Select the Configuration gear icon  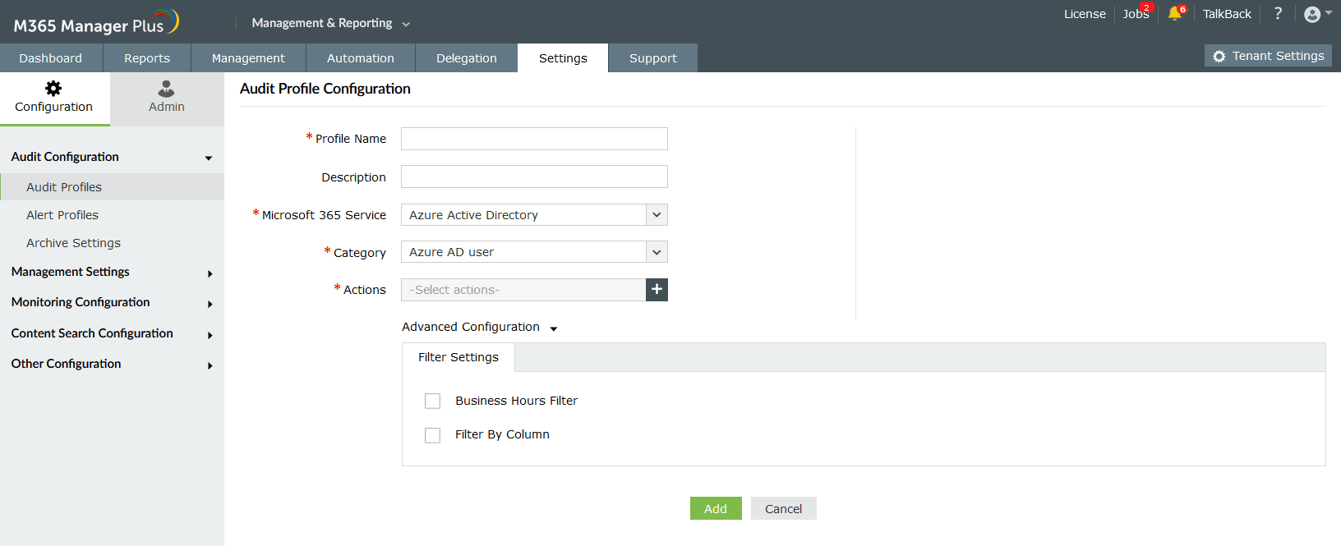(53, 89)
